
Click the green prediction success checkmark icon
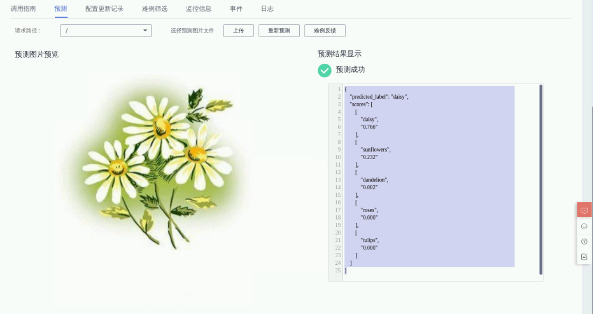324,70
